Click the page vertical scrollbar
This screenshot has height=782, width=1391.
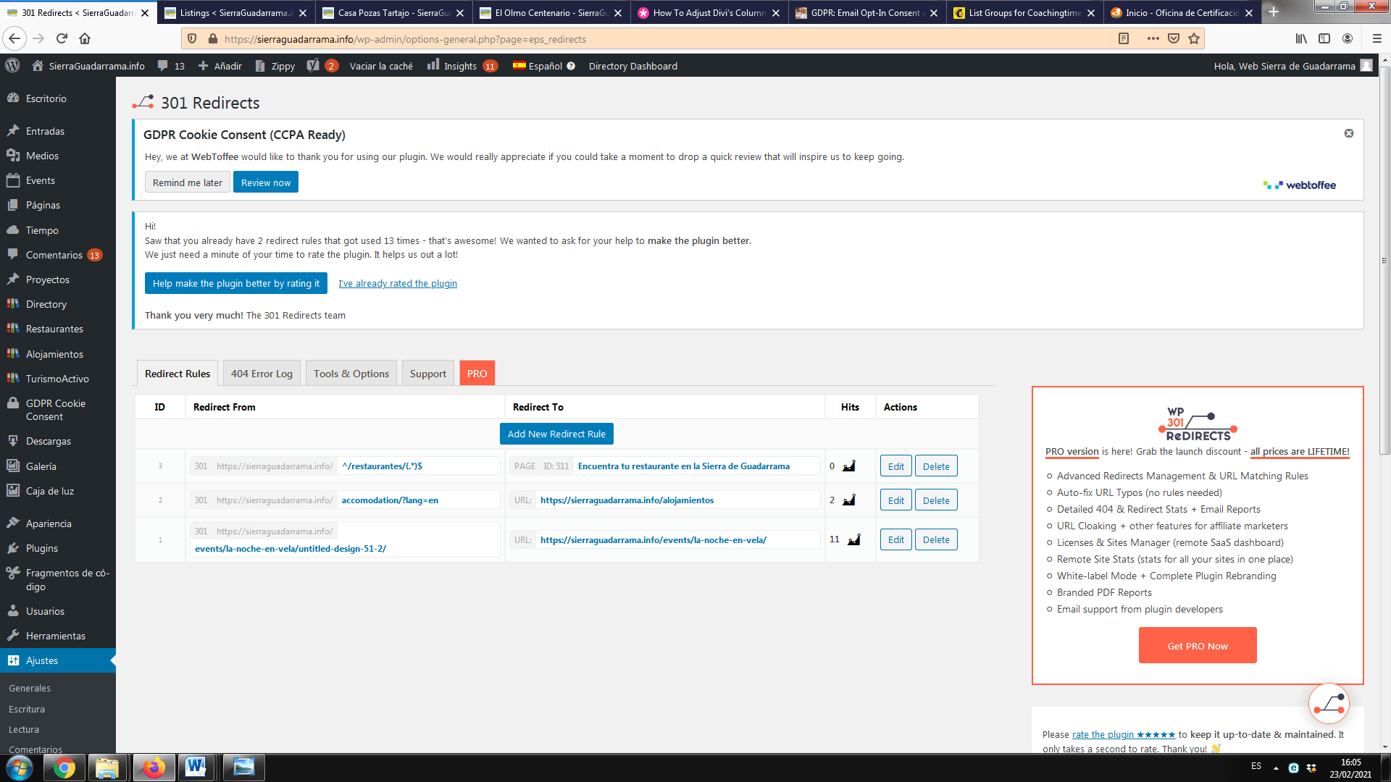pos(1384,261)
